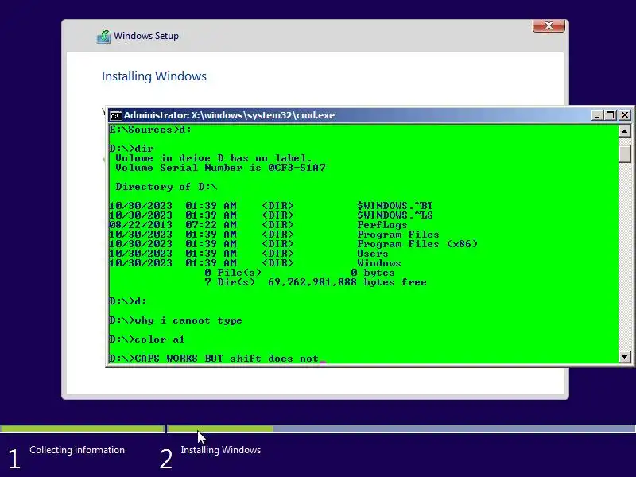This screenshot has height=477, width=636.
Task: Click the Windows Setup title icon
Action: pyautogui.click(x=103, y=37)
